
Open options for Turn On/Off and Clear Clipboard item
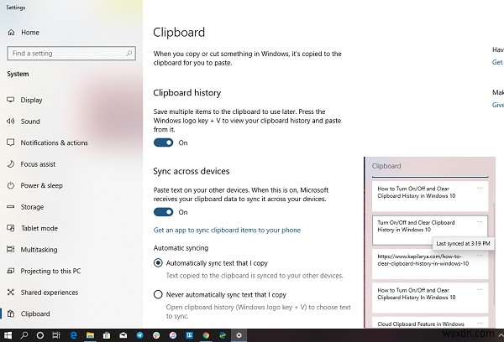480,221
